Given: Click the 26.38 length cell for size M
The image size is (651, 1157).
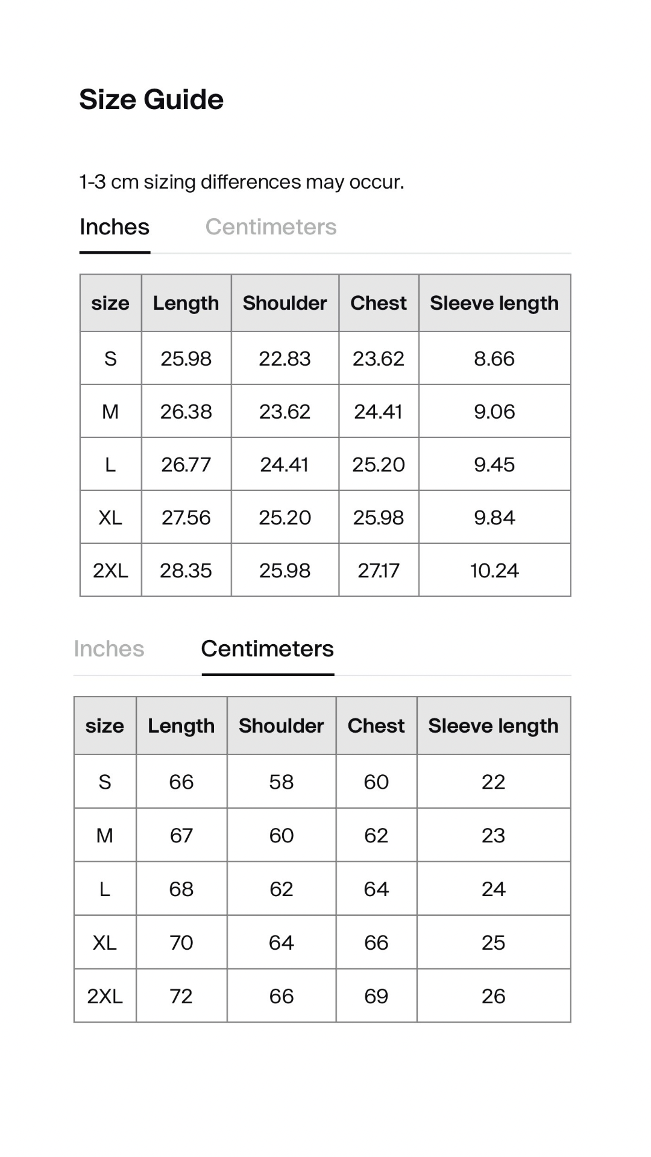Looking at the screenshot, I should tap(186, 412).
